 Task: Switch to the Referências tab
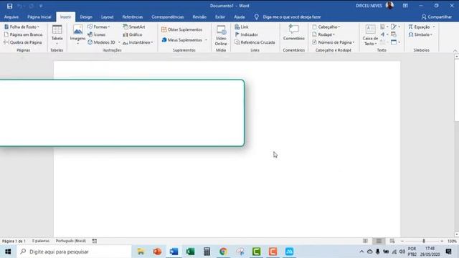tap(132, 17)
